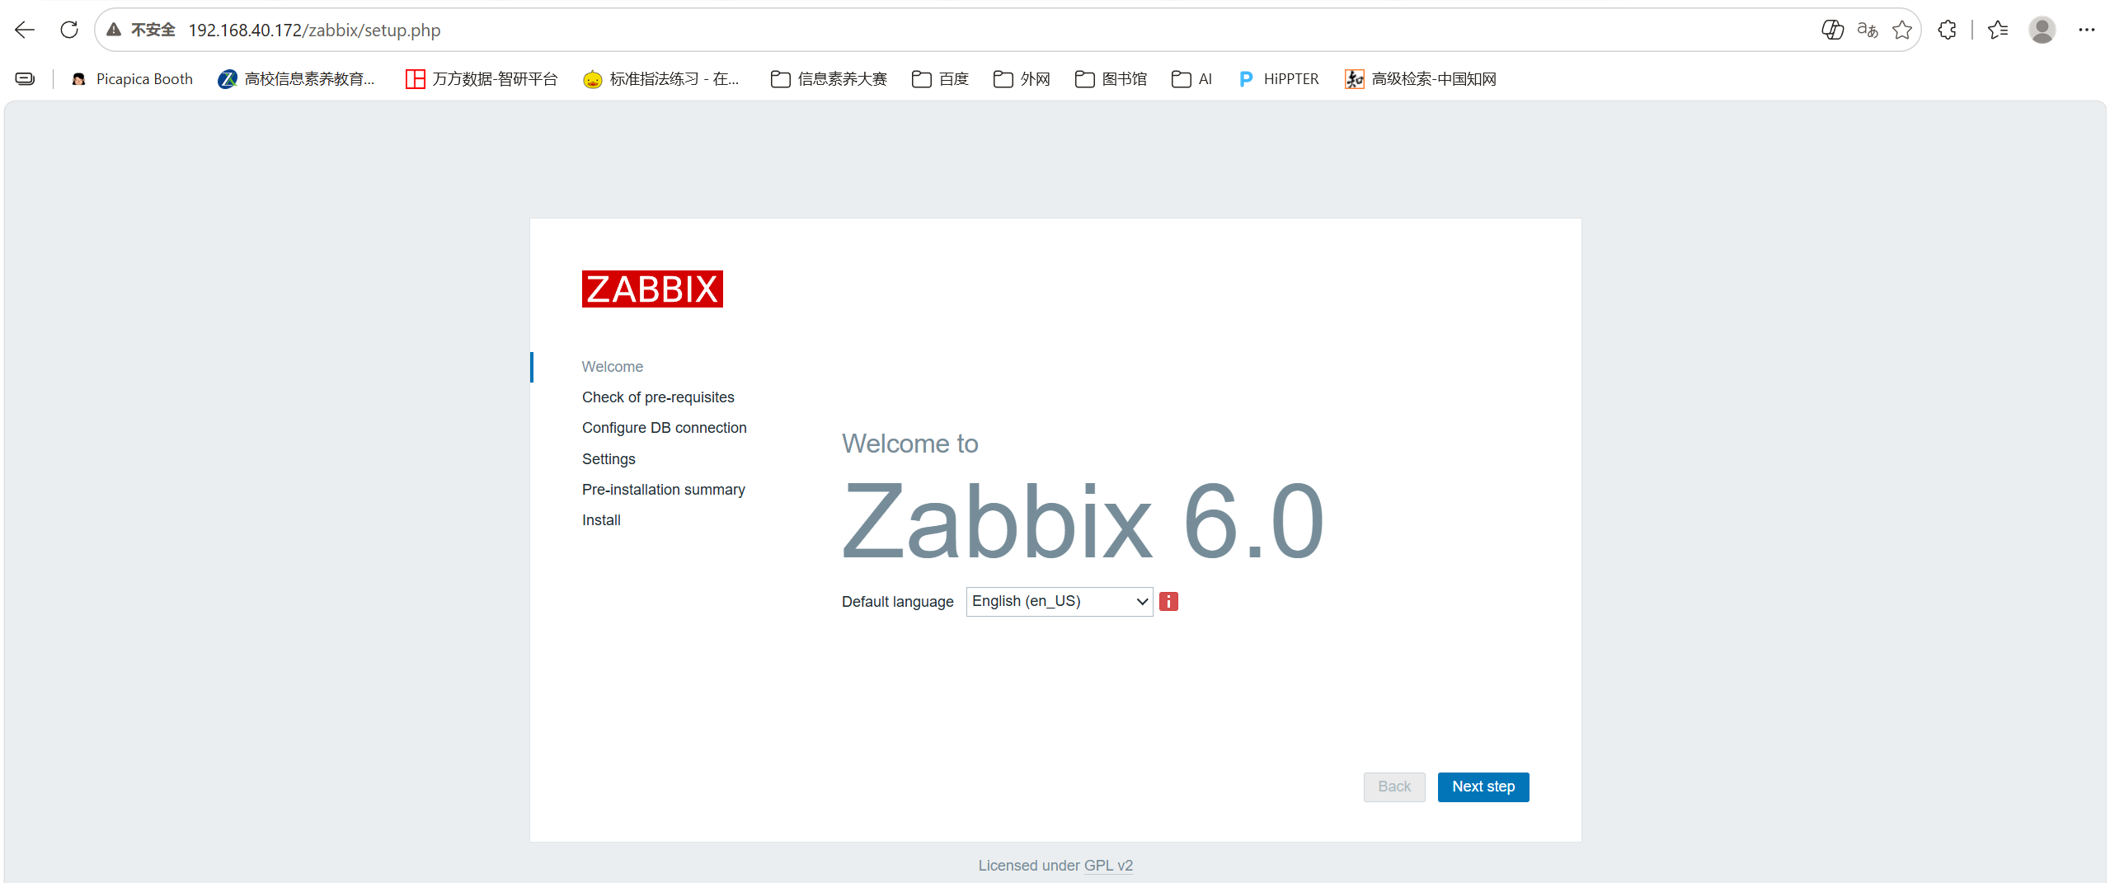Viewport: 2110px width, 883px height.
Task: Click the not-secure warning icon in address bar
Action: click(x=114, y=31)
